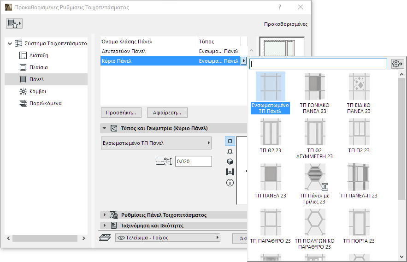Click the panel thickness input field 0.020
This screenshot has height=262, width=407.
(194, 161)
